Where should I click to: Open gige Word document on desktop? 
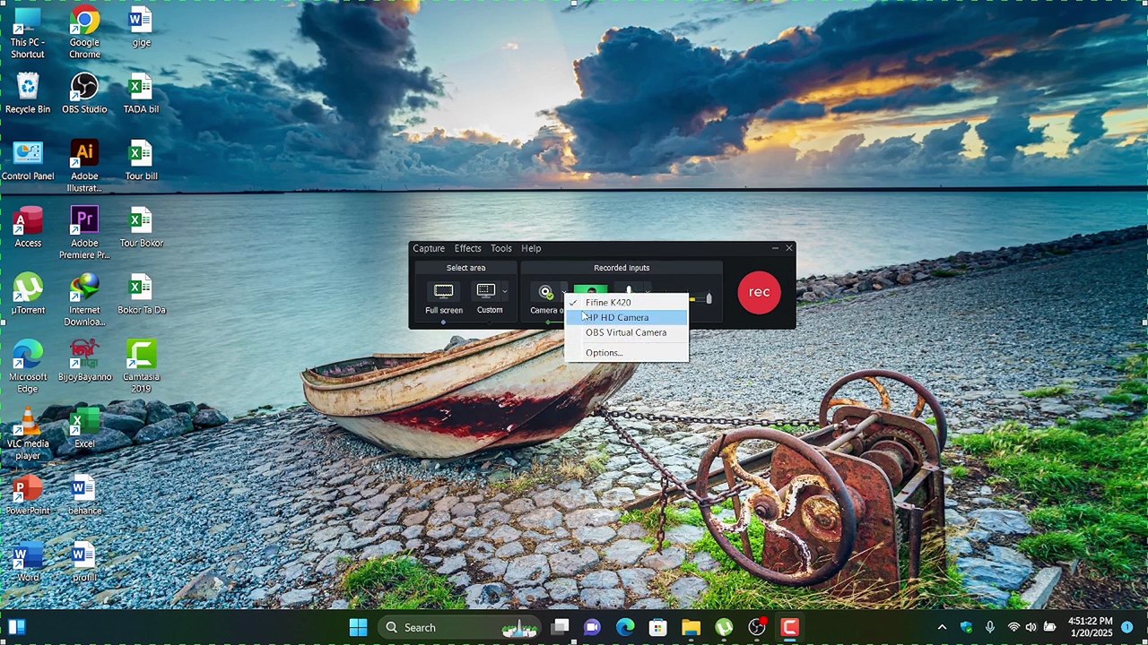click(x=141, y=27)
